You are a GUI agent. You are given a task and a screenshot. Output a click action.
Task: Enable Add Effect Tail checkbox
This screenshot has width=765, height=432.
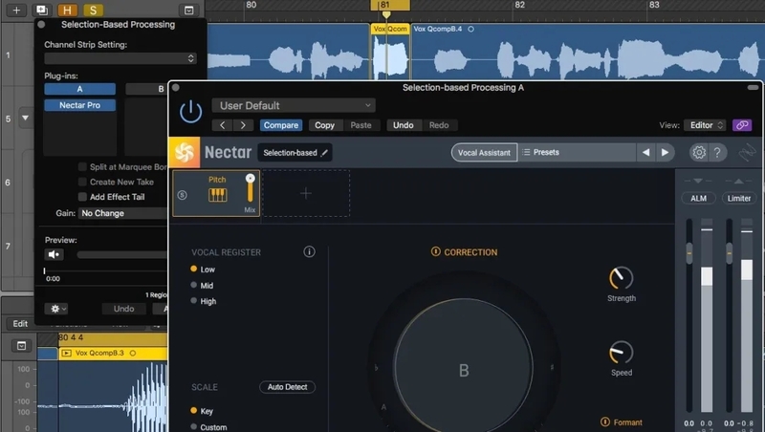tap(82, 197)
